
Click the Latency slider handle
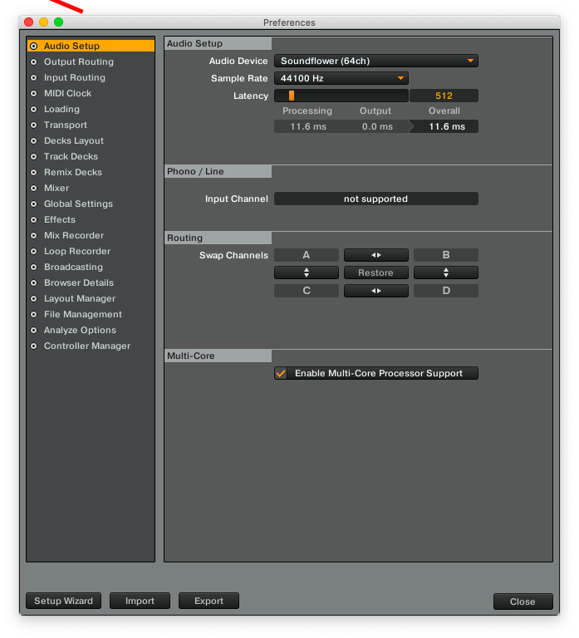click(292, 96)
